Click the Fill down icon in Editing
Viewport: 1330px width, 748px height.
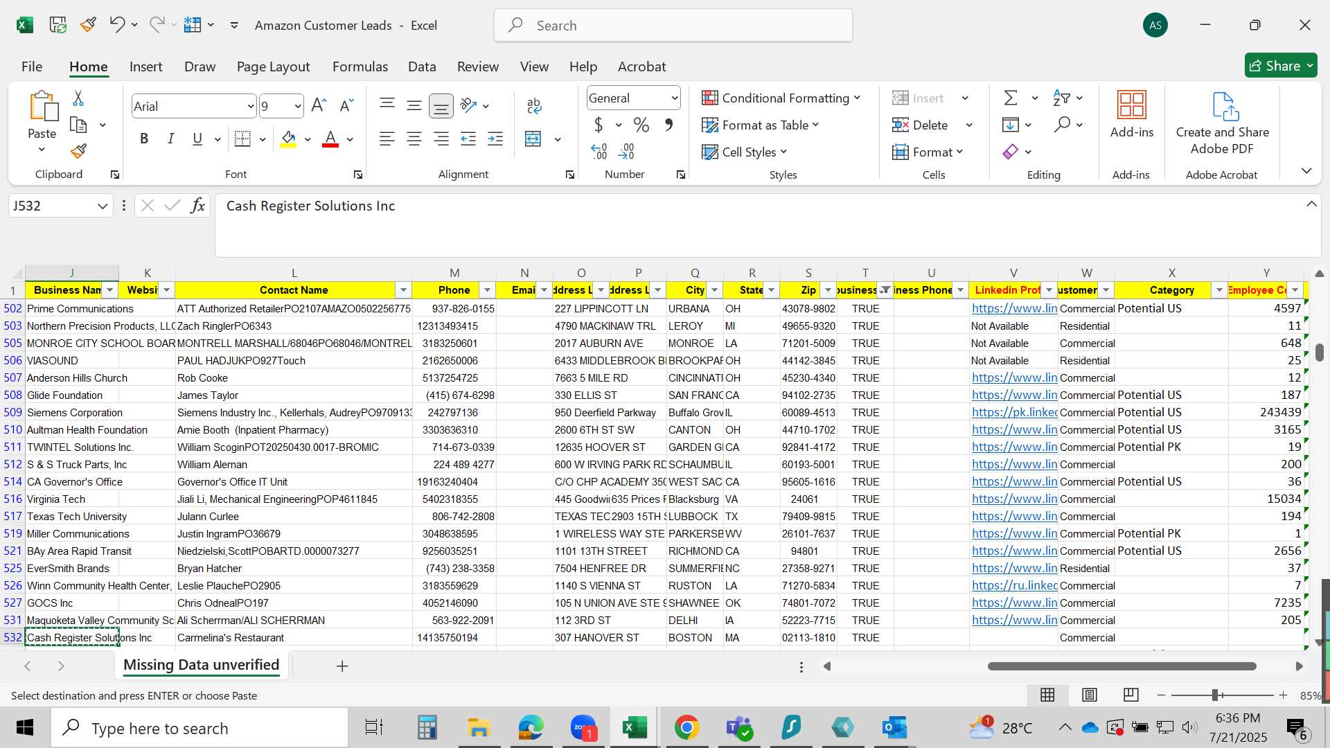click(1011, 125)
